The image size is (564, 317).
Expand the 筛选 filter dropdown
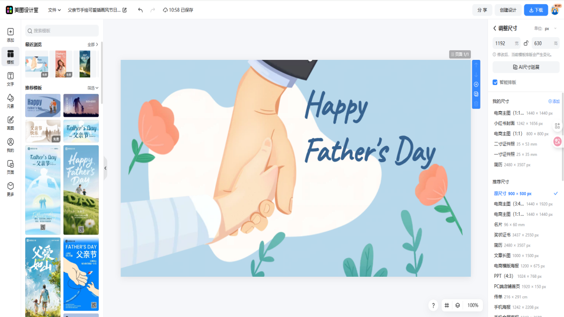(x=93, y=88)
